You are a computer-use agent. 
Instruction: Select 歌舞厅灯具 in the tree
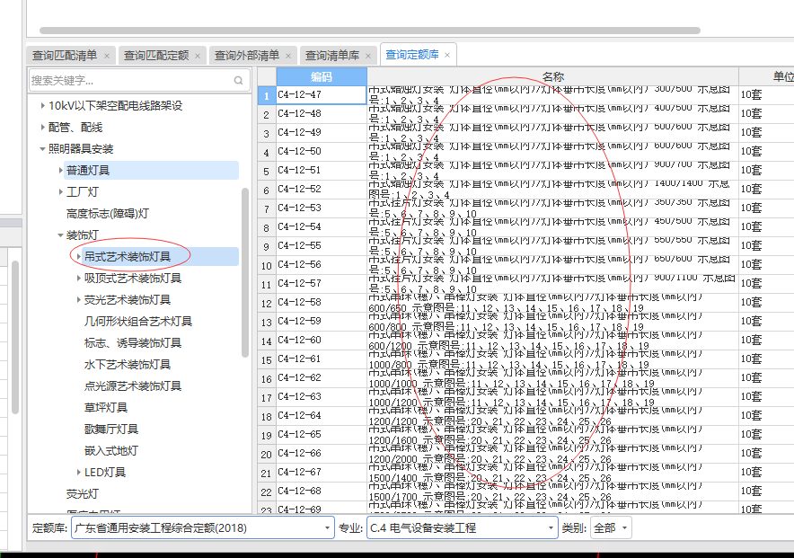coord(110,429)
